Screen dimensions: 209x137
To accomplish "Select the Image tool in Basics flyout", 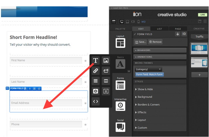I will pos(106,60).
